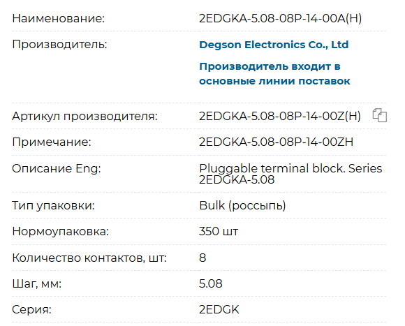
Task: Click the 'Тип упаковки:' field label
Action: 54,205
